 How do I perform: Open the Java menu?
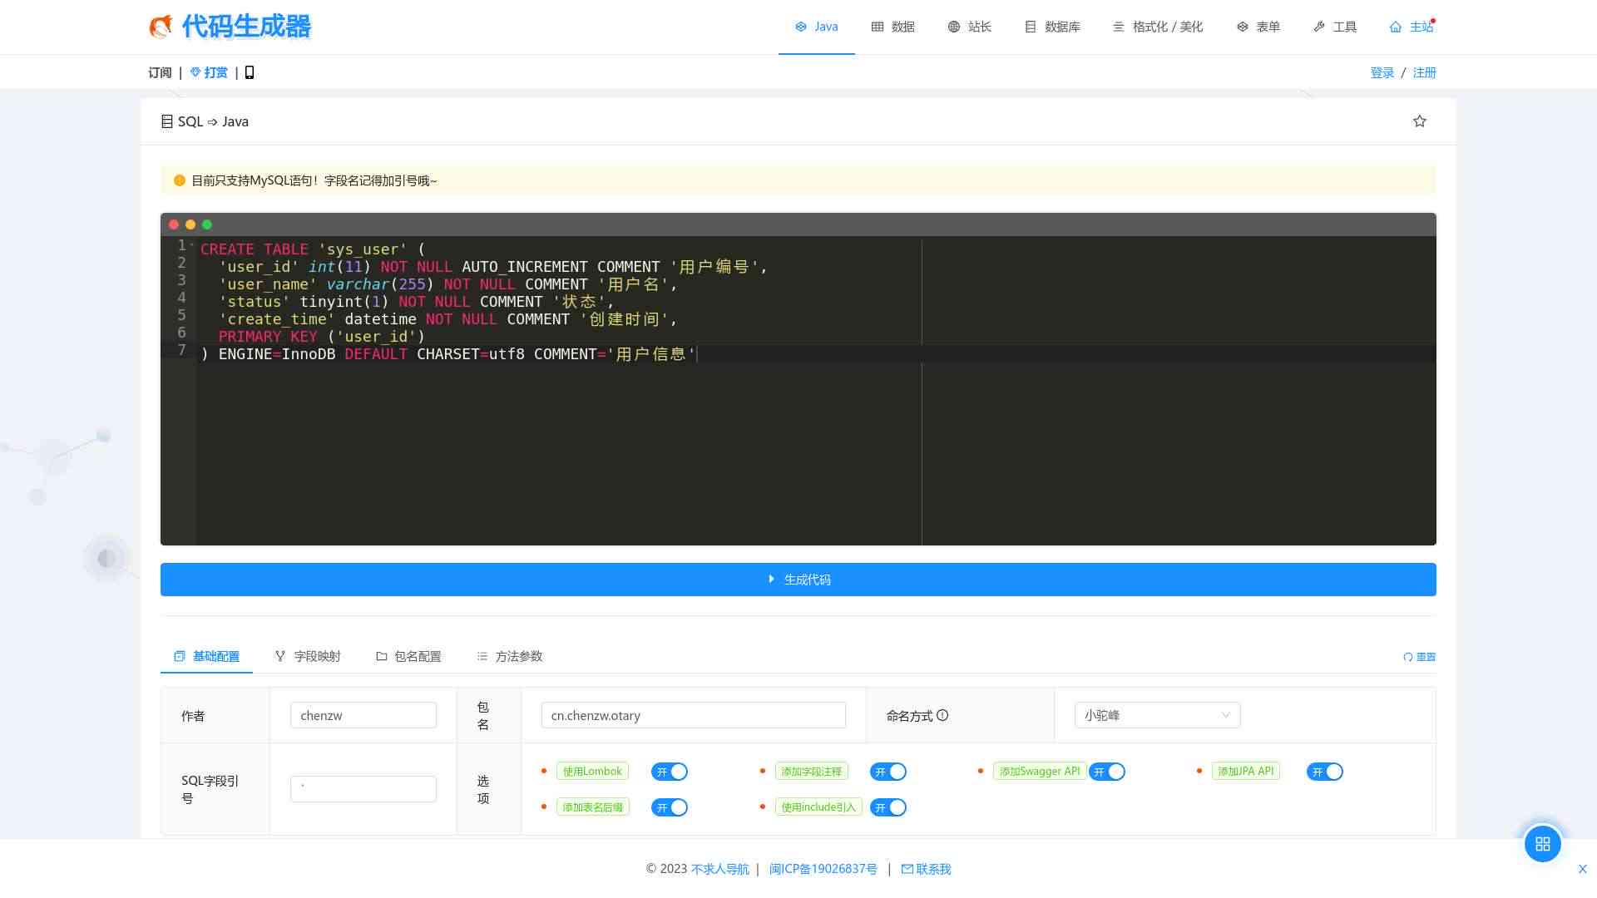point(817,27)
